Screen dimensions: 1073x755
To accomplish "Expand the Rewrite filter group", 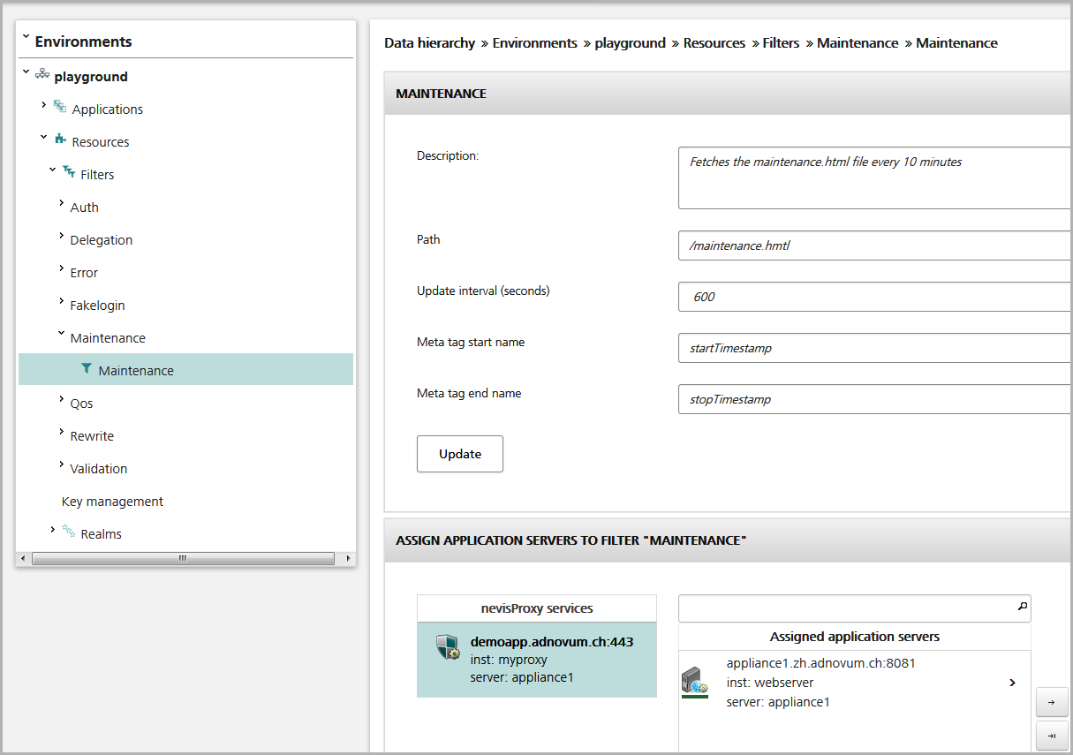I will coord(61,432).
